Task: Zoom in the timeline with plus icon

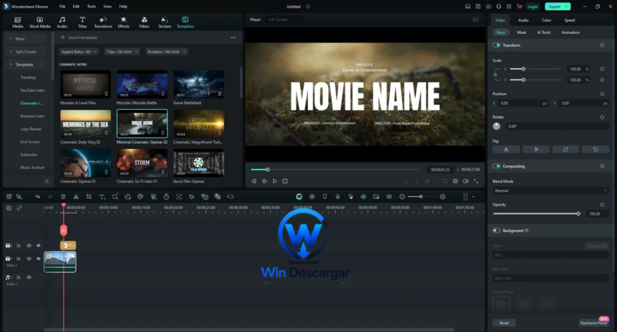Action: [443, 196]
